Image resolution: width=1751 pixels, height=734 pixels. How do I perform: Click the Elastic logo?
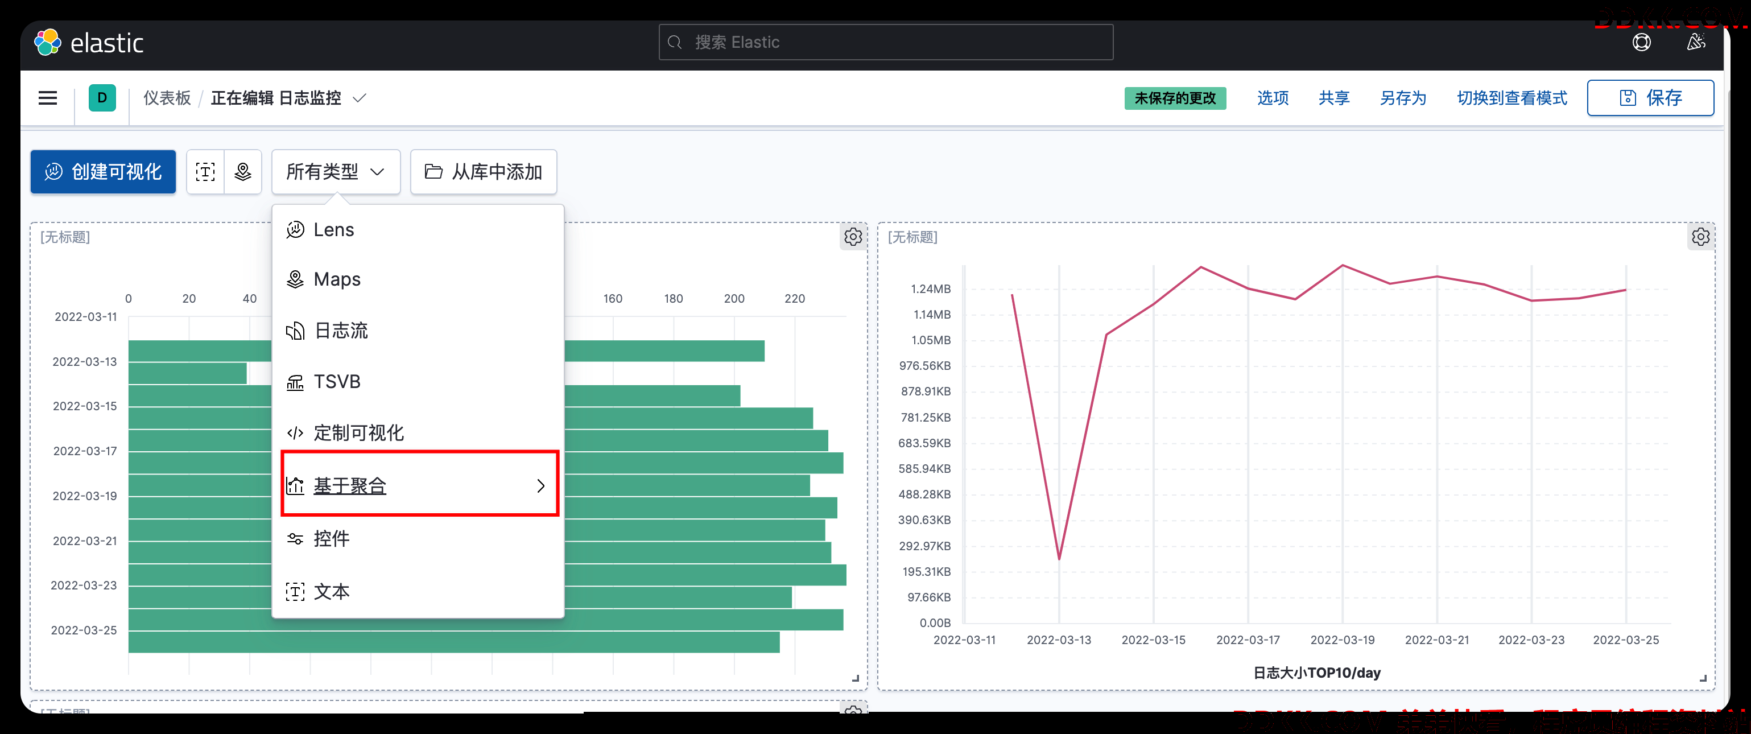coord(88,43)
